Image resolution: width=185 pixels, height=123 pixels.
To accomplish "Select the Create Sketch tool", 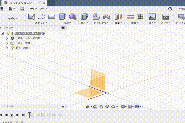I will [x=31, y=17].
